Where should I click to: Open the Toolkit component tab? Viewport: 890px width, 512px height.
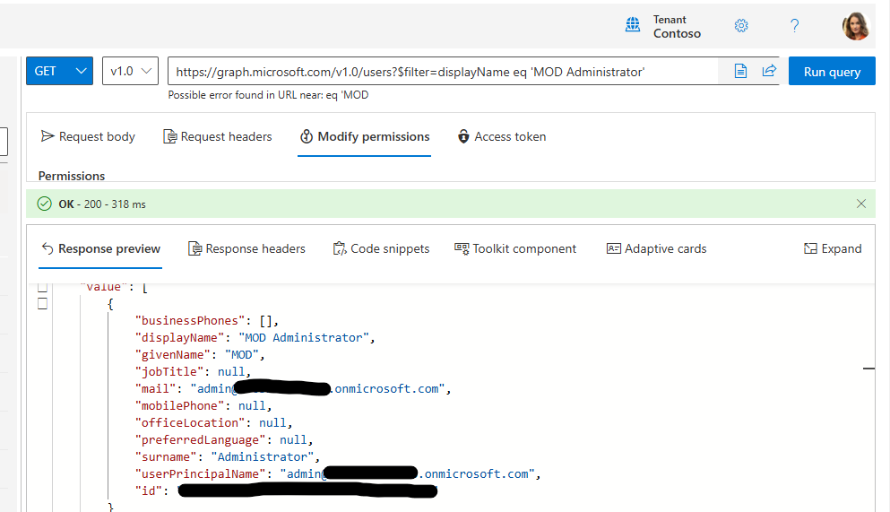[x=514, y=249]
